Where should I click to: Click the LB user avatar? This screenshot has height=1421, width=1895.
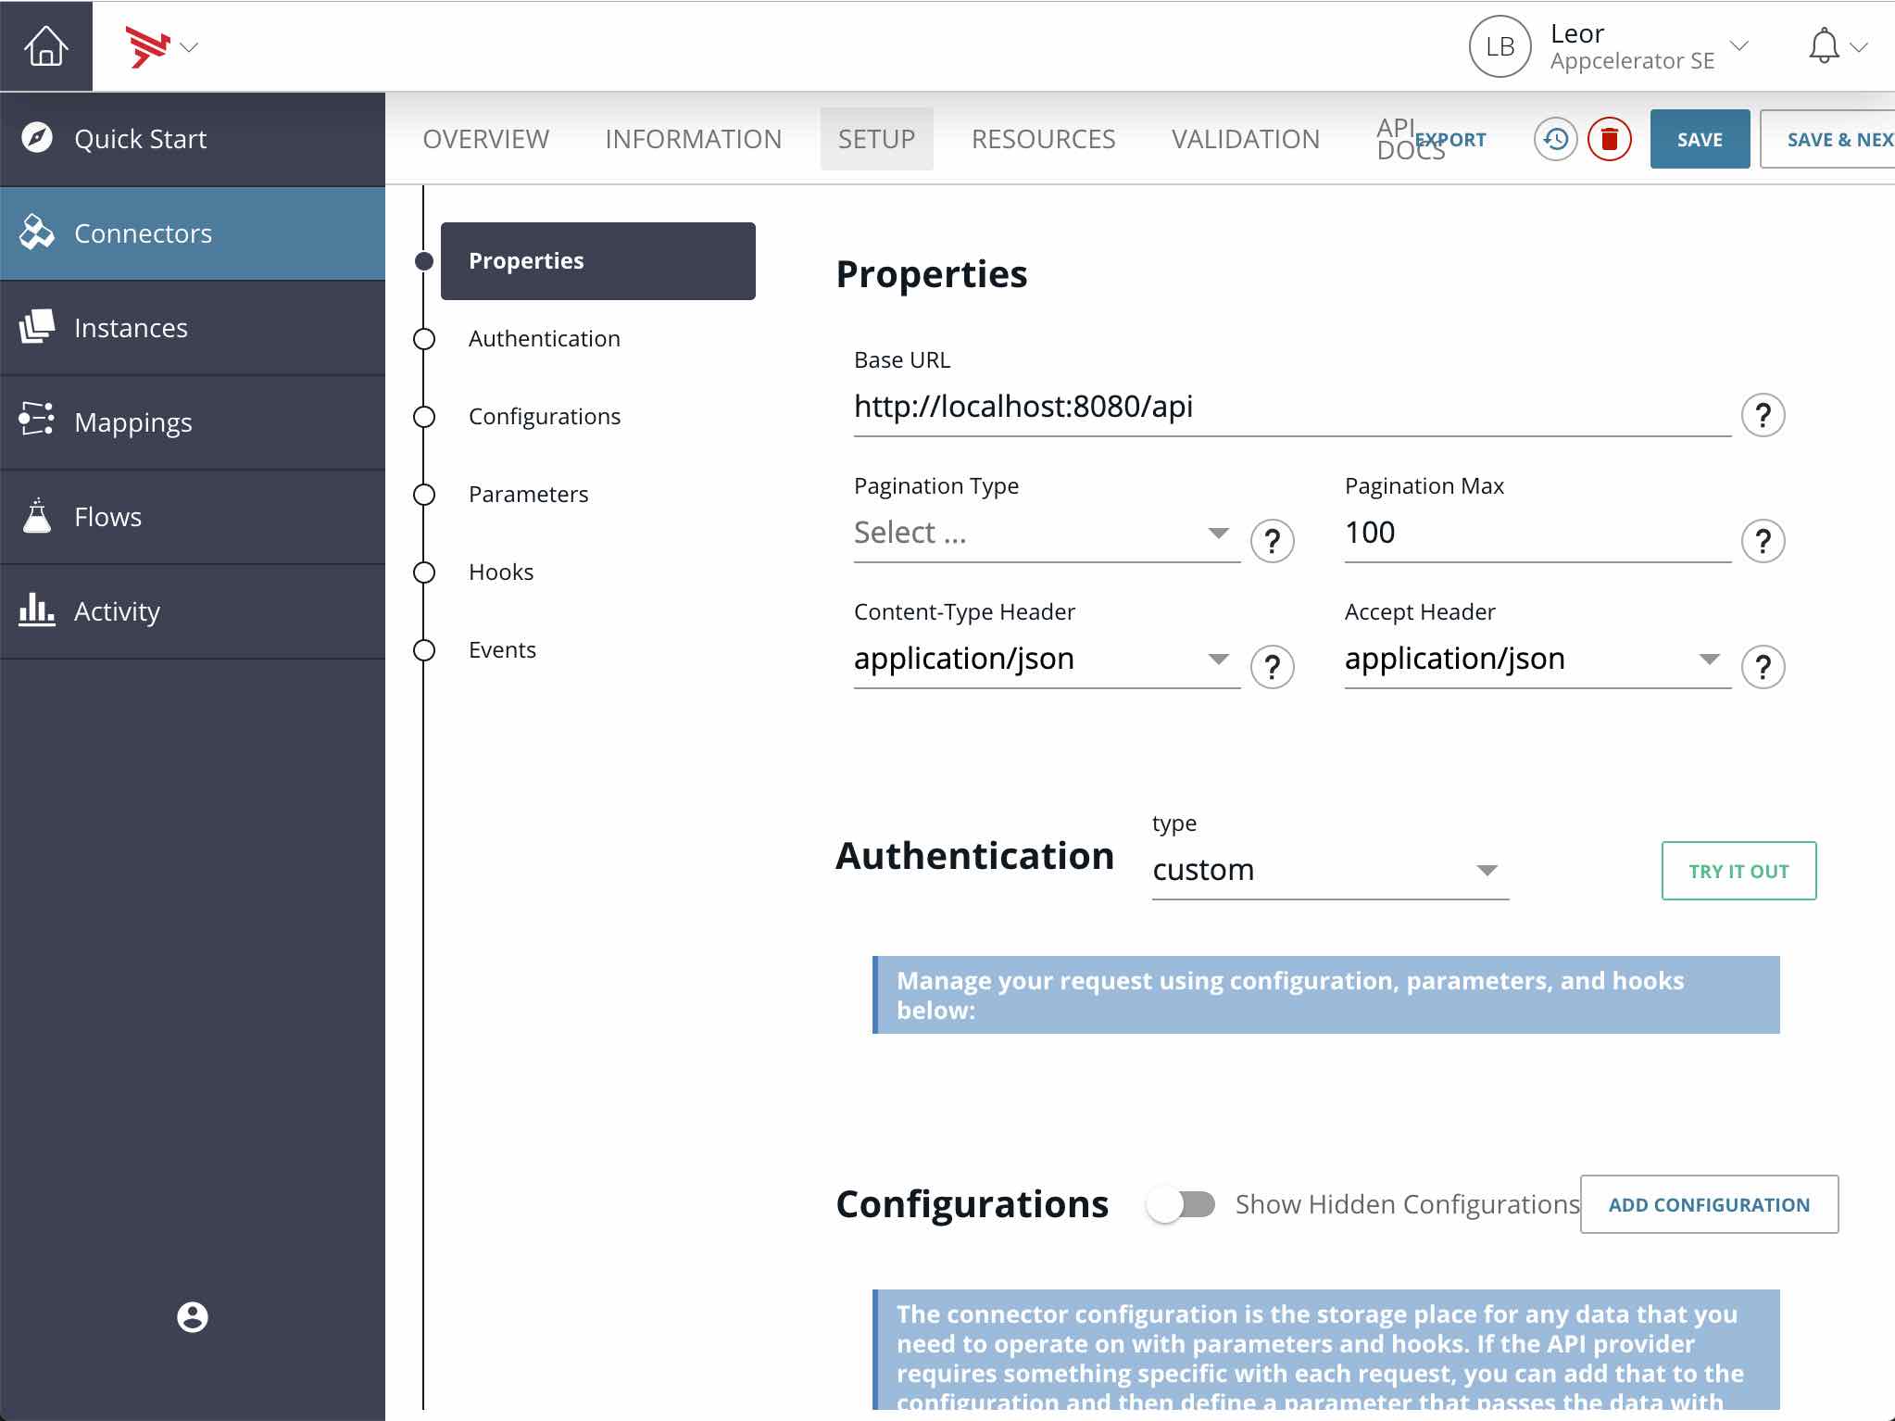coord(1500,46)
